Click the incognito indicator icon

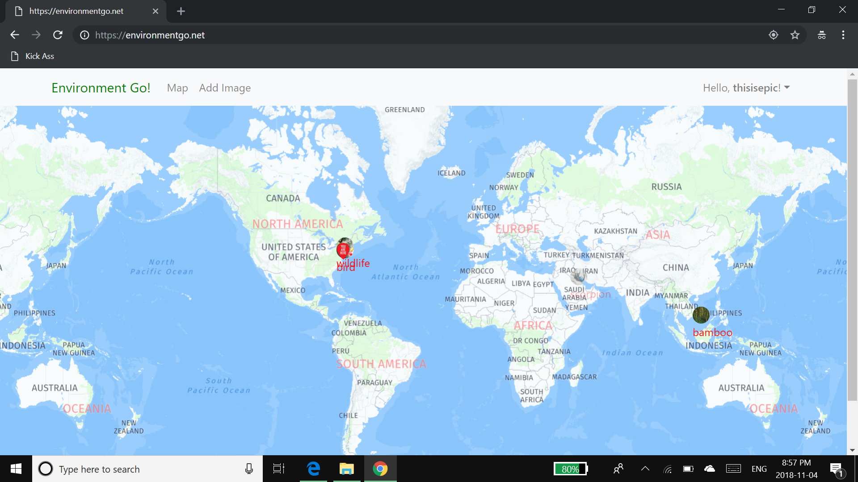[821, 35]
